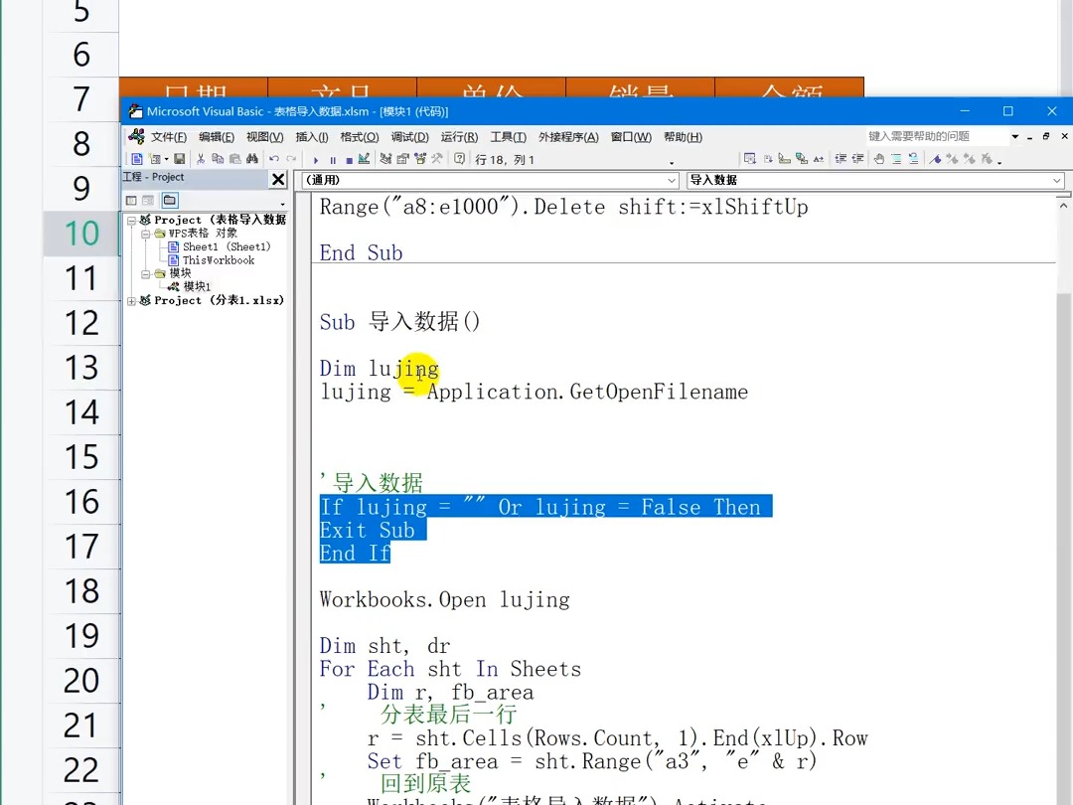Click the View WPS Spreadsheet toolbar icon
This screenshot has height=805, width=1073.
pyautogui.click(x=137, y=159)
